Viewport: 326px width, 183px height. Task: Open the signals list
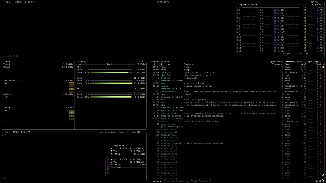(x=205, y=181)
